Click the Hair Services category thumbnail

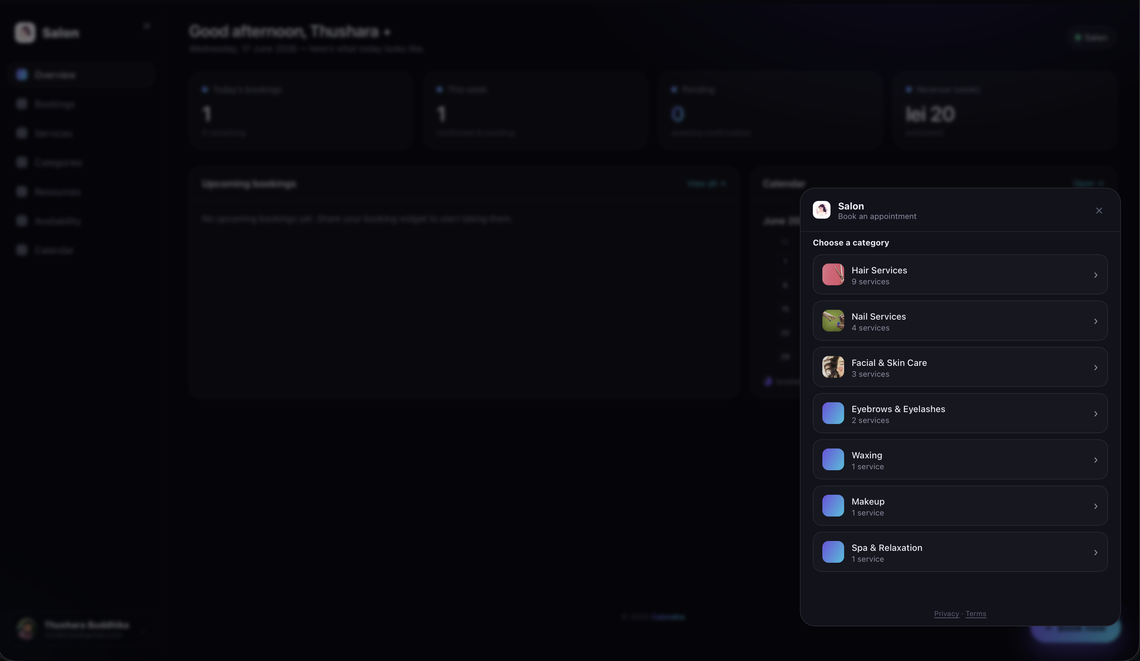click(x=833, y=275)
